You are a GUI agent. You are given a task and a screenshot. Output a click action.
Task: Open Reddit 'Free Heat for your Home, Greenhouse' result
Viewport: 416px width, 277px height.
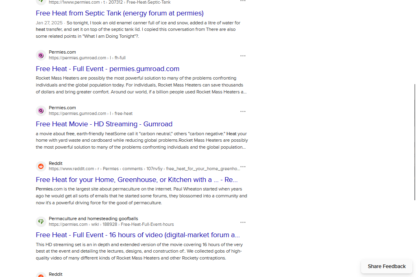click(x=137, y=180)
